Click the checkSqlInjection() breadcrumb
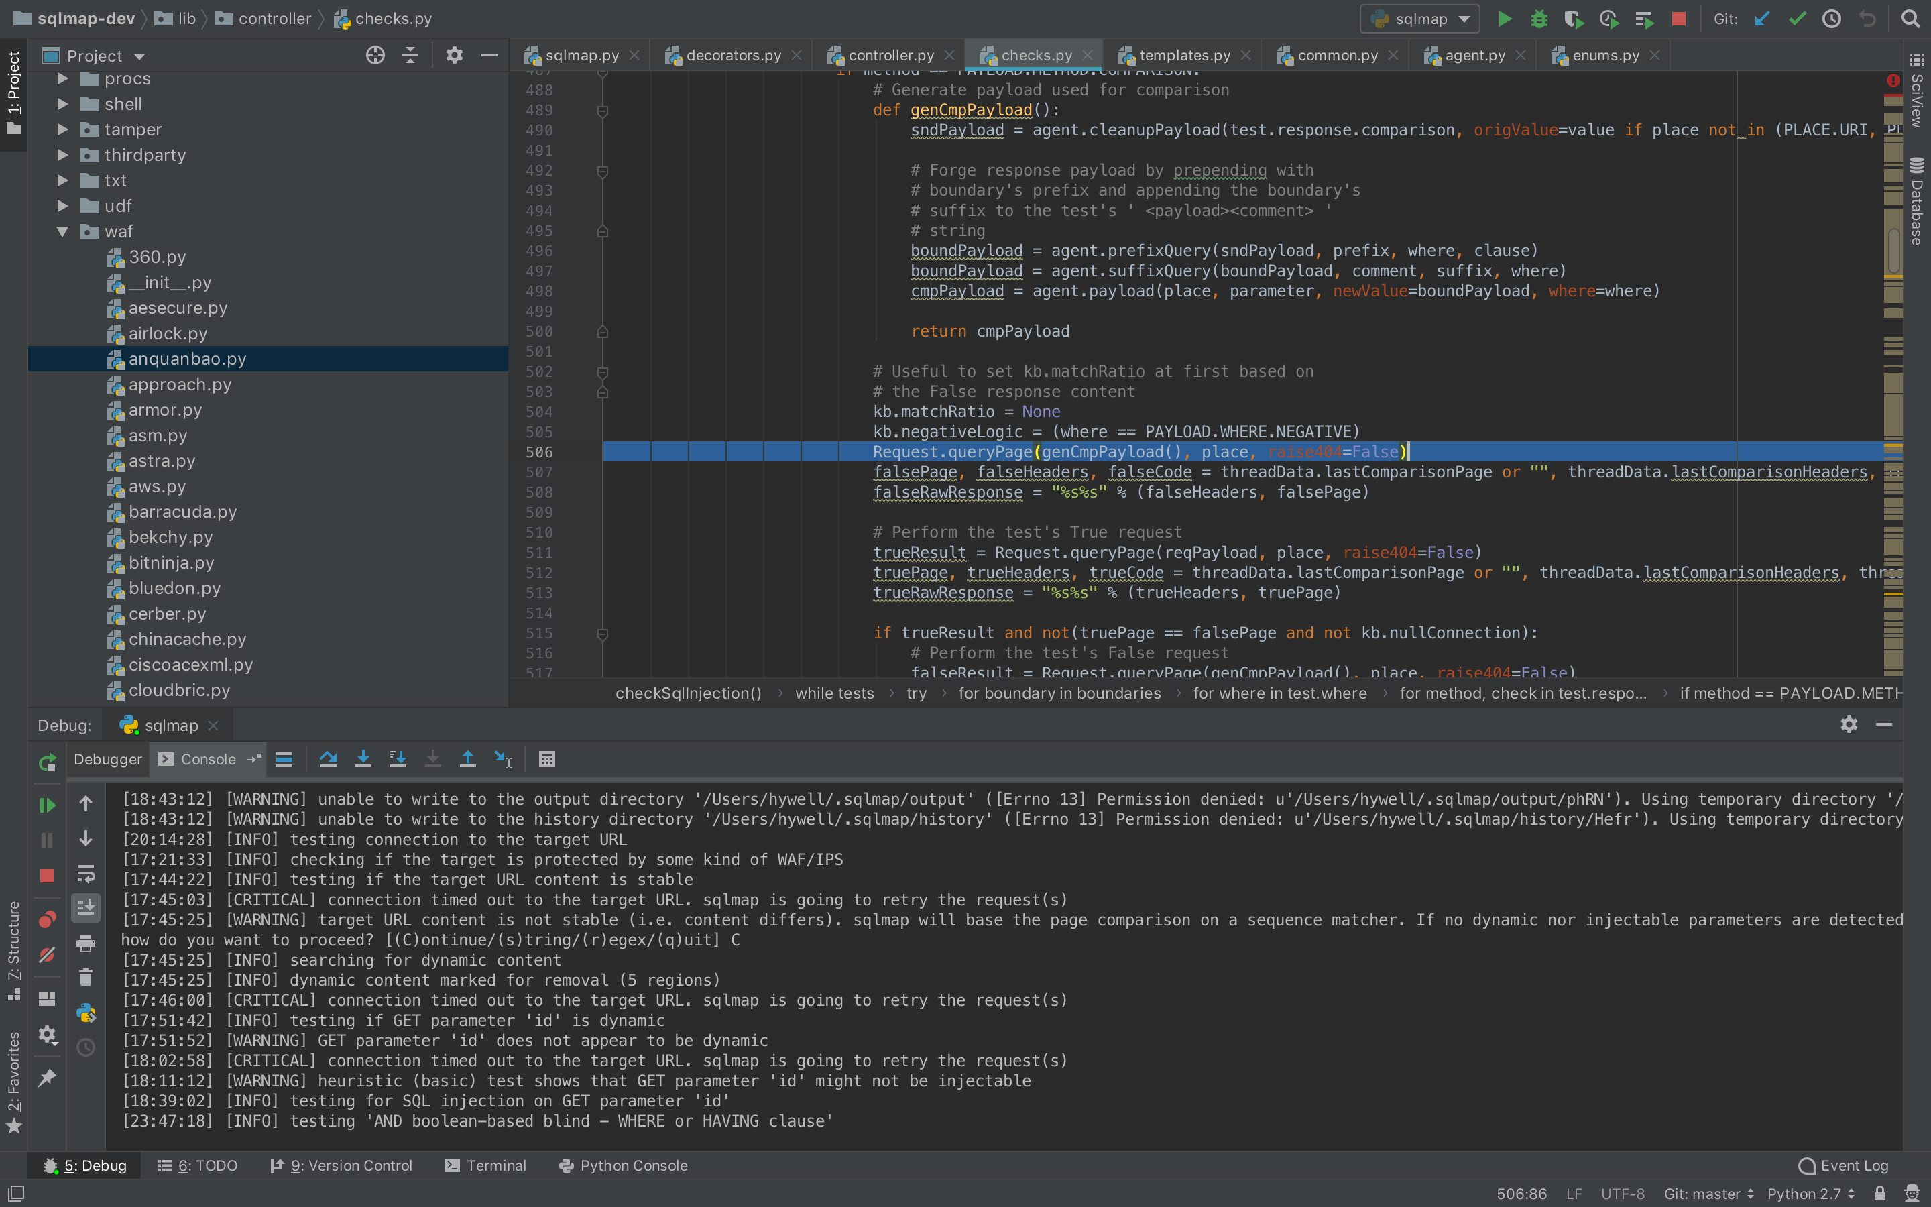This screenshot has width=1931, height=1207. coord(688,693)
